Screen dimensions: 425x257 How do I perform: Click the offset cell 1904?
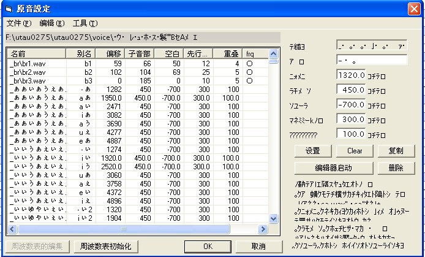[x=114, y=218]
